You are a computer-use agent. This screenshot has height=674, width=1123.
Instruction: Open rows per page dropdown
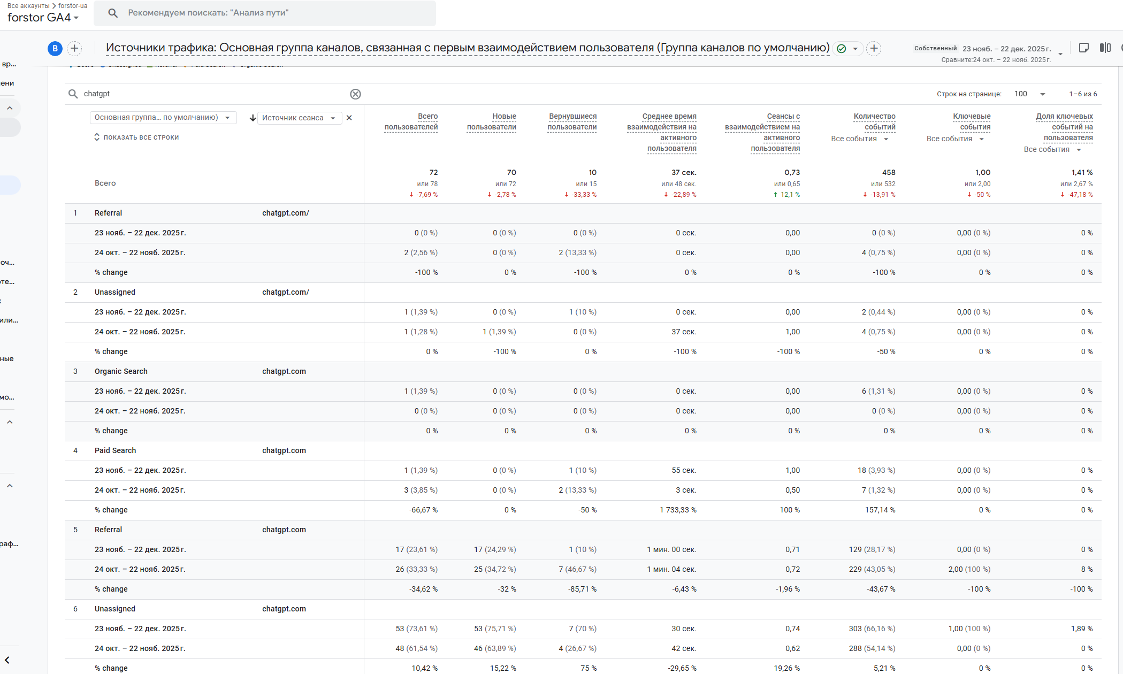point(1030,94)
